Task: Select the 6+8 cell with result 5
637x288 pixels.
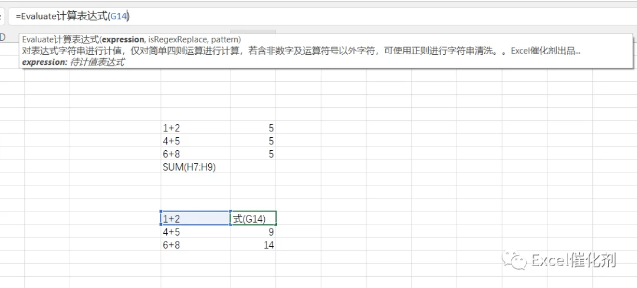Action: click(195, 154)
